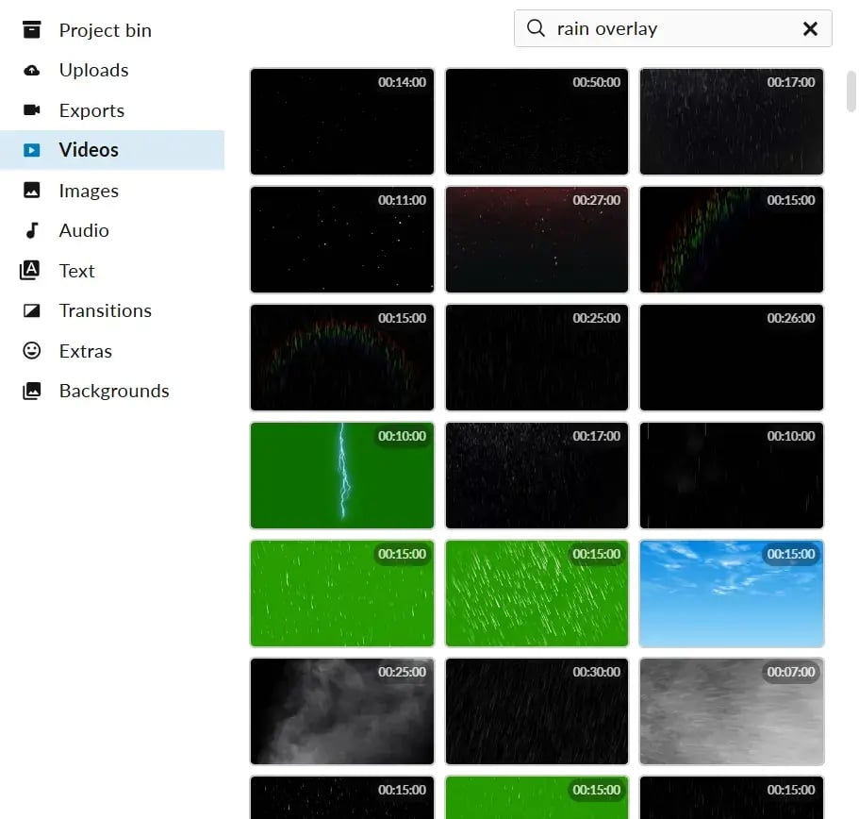Open the Videos menu item
Image resolution: width=859 pixels, height=819 pixels.
click(x=89, y=150)
